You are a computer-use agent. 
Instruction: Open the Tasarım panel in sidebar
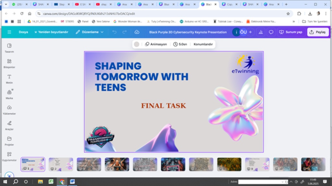coord(9,47)
